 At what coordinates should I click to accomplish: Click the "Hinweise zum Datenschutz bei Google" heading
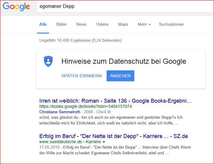pyautogui.click(x=123, y=62)
